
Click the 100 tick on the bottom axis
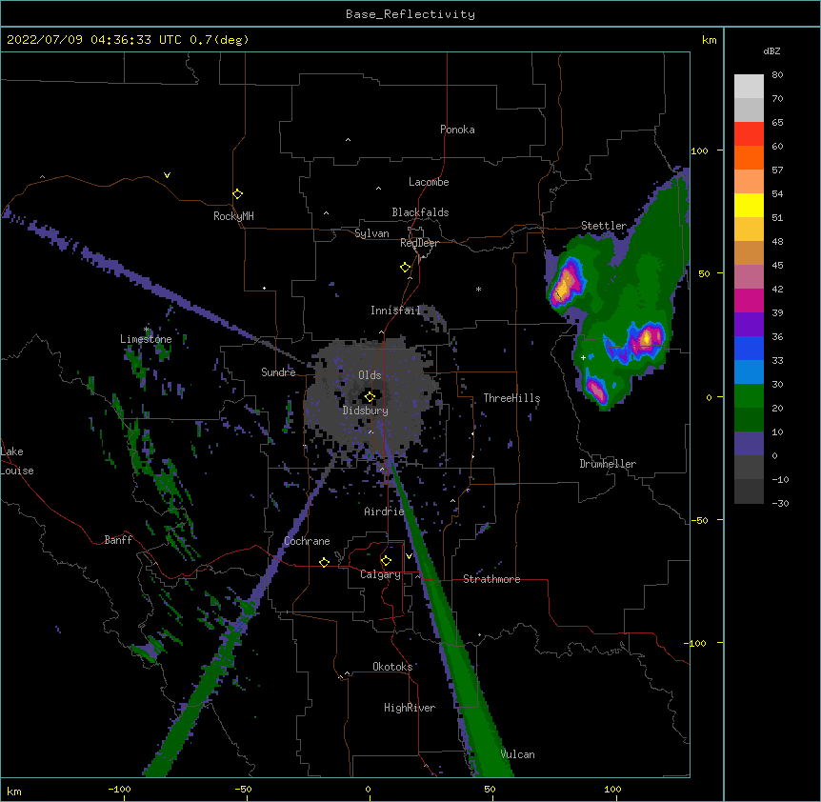(x=612, y=789)
